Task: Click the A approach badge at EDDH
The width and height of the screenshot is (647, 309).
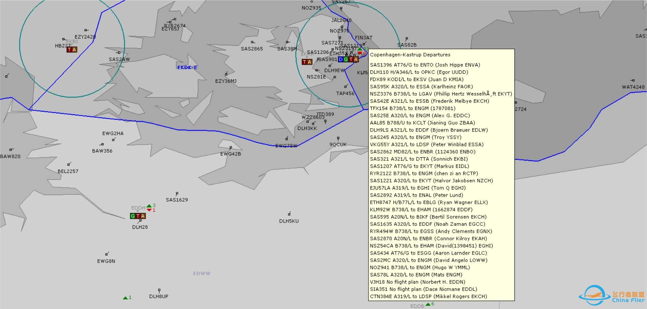Action: tap(143, 216)
